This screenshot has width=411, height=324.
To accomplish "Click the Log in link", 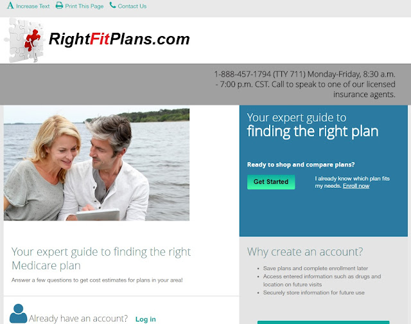I will [146, 319].
